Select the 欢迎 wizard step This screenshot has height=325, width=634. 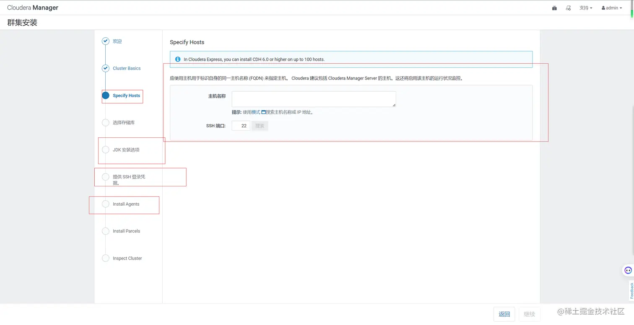[x=117, y=41]
